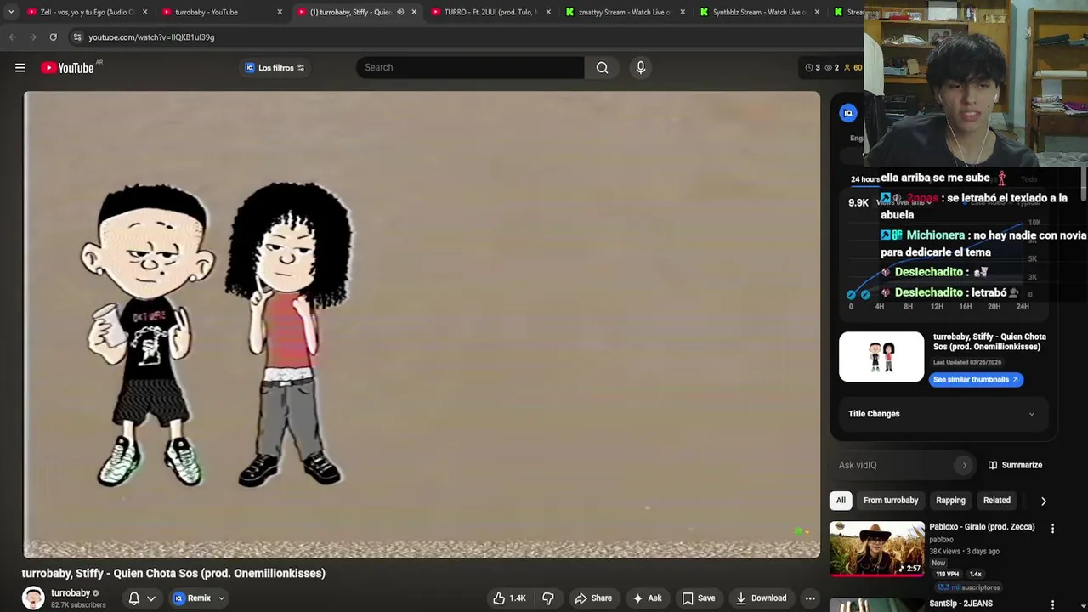Go to YouTube home via logo
Image resolution: width=1088 pixels, height=612 pixels.
[68, 68]
